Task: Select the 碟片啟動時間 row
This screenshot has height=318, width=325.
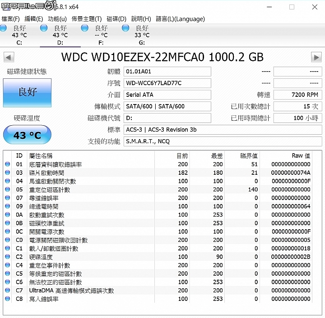Action: [158, 173]
